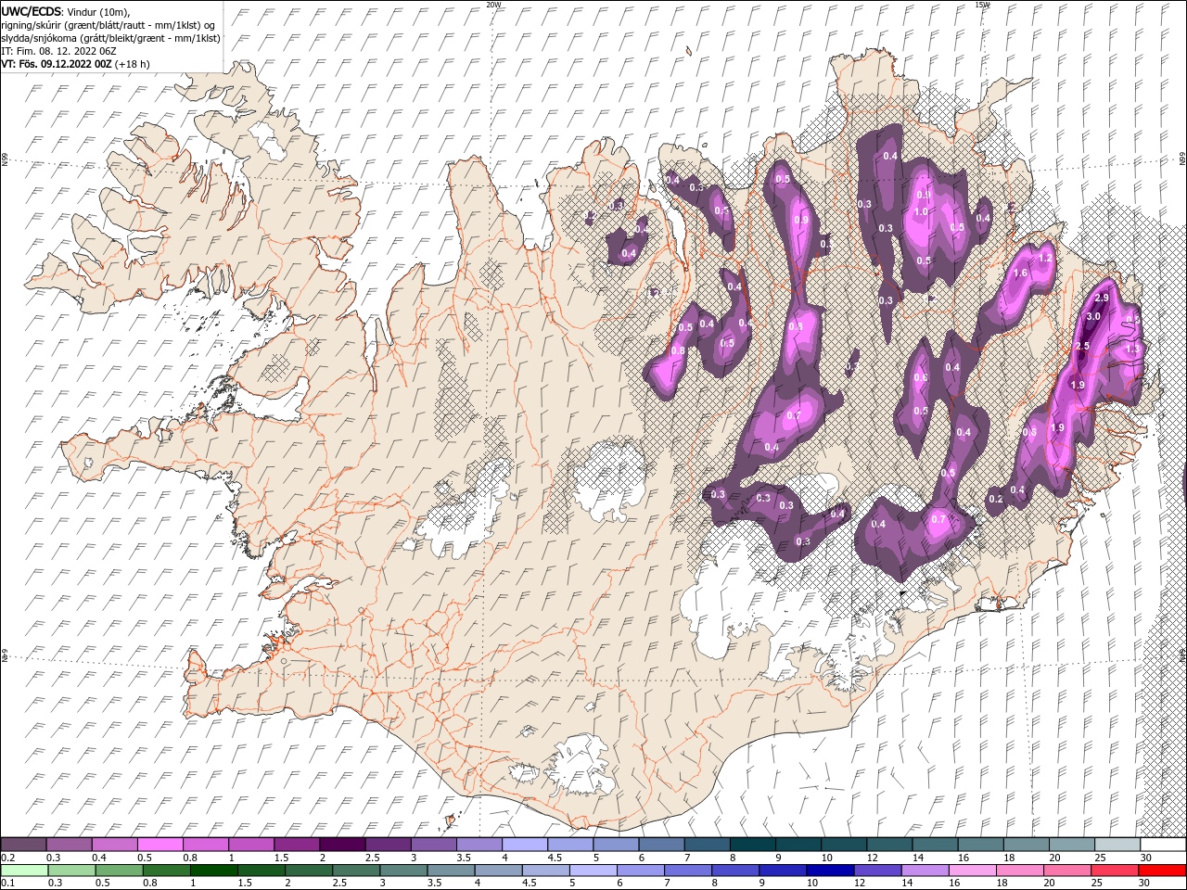Click the '(+18 h)' forecast offset text
Viewport: 1187px width, 890px height.
133,64
